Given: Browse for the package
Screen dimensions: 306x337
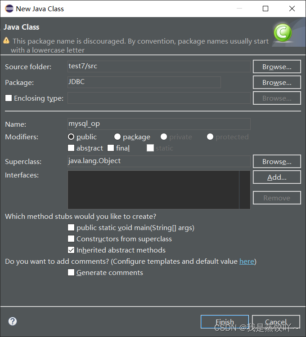Looking at the screenshot, I should [x=276, y=82].
